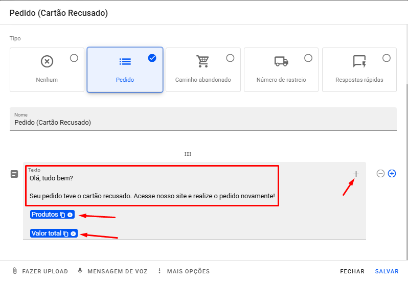Click the text message type icon
408x281 pixels.
14,174
